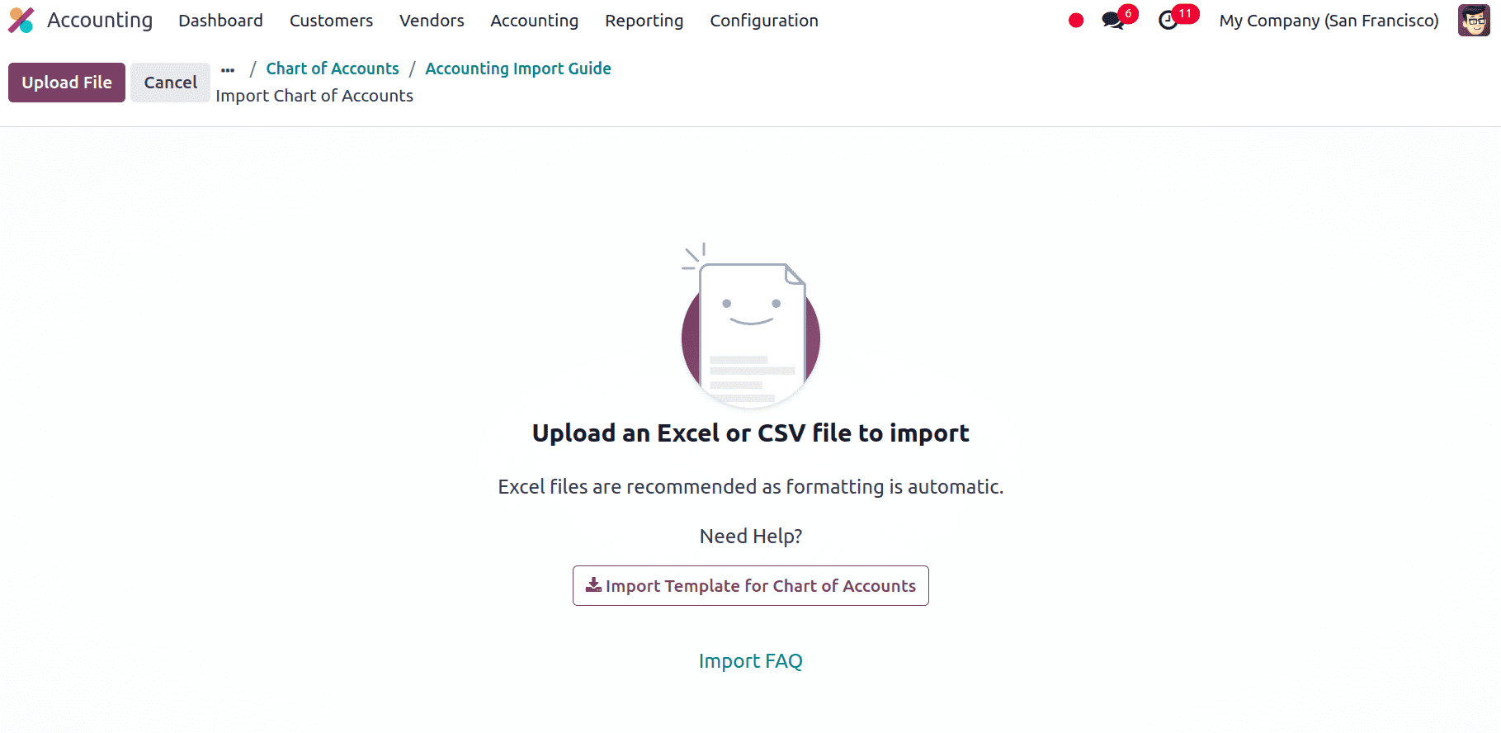Switch company via My Company (San Francisco)
Screen dimensions: 1501x733
pyautogui.click(x=1329, y=21)
